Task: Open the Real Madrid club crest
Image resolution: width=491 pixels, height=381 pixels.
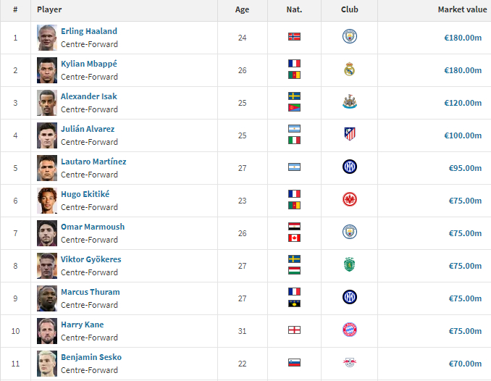Action: [x=350, y=70]
